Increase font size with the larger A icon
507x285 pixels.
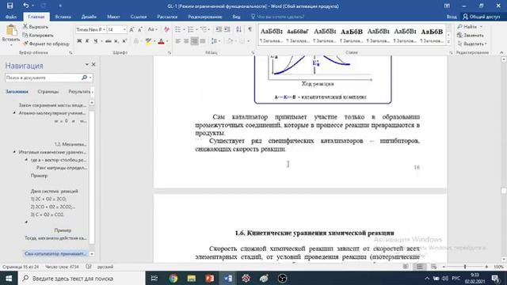click(x=132, y=30)
